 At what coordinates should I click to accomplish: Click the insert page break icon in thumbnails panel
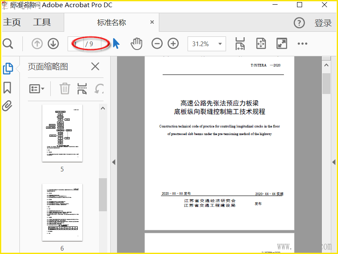pyautogui.click(x=82, y=89)
